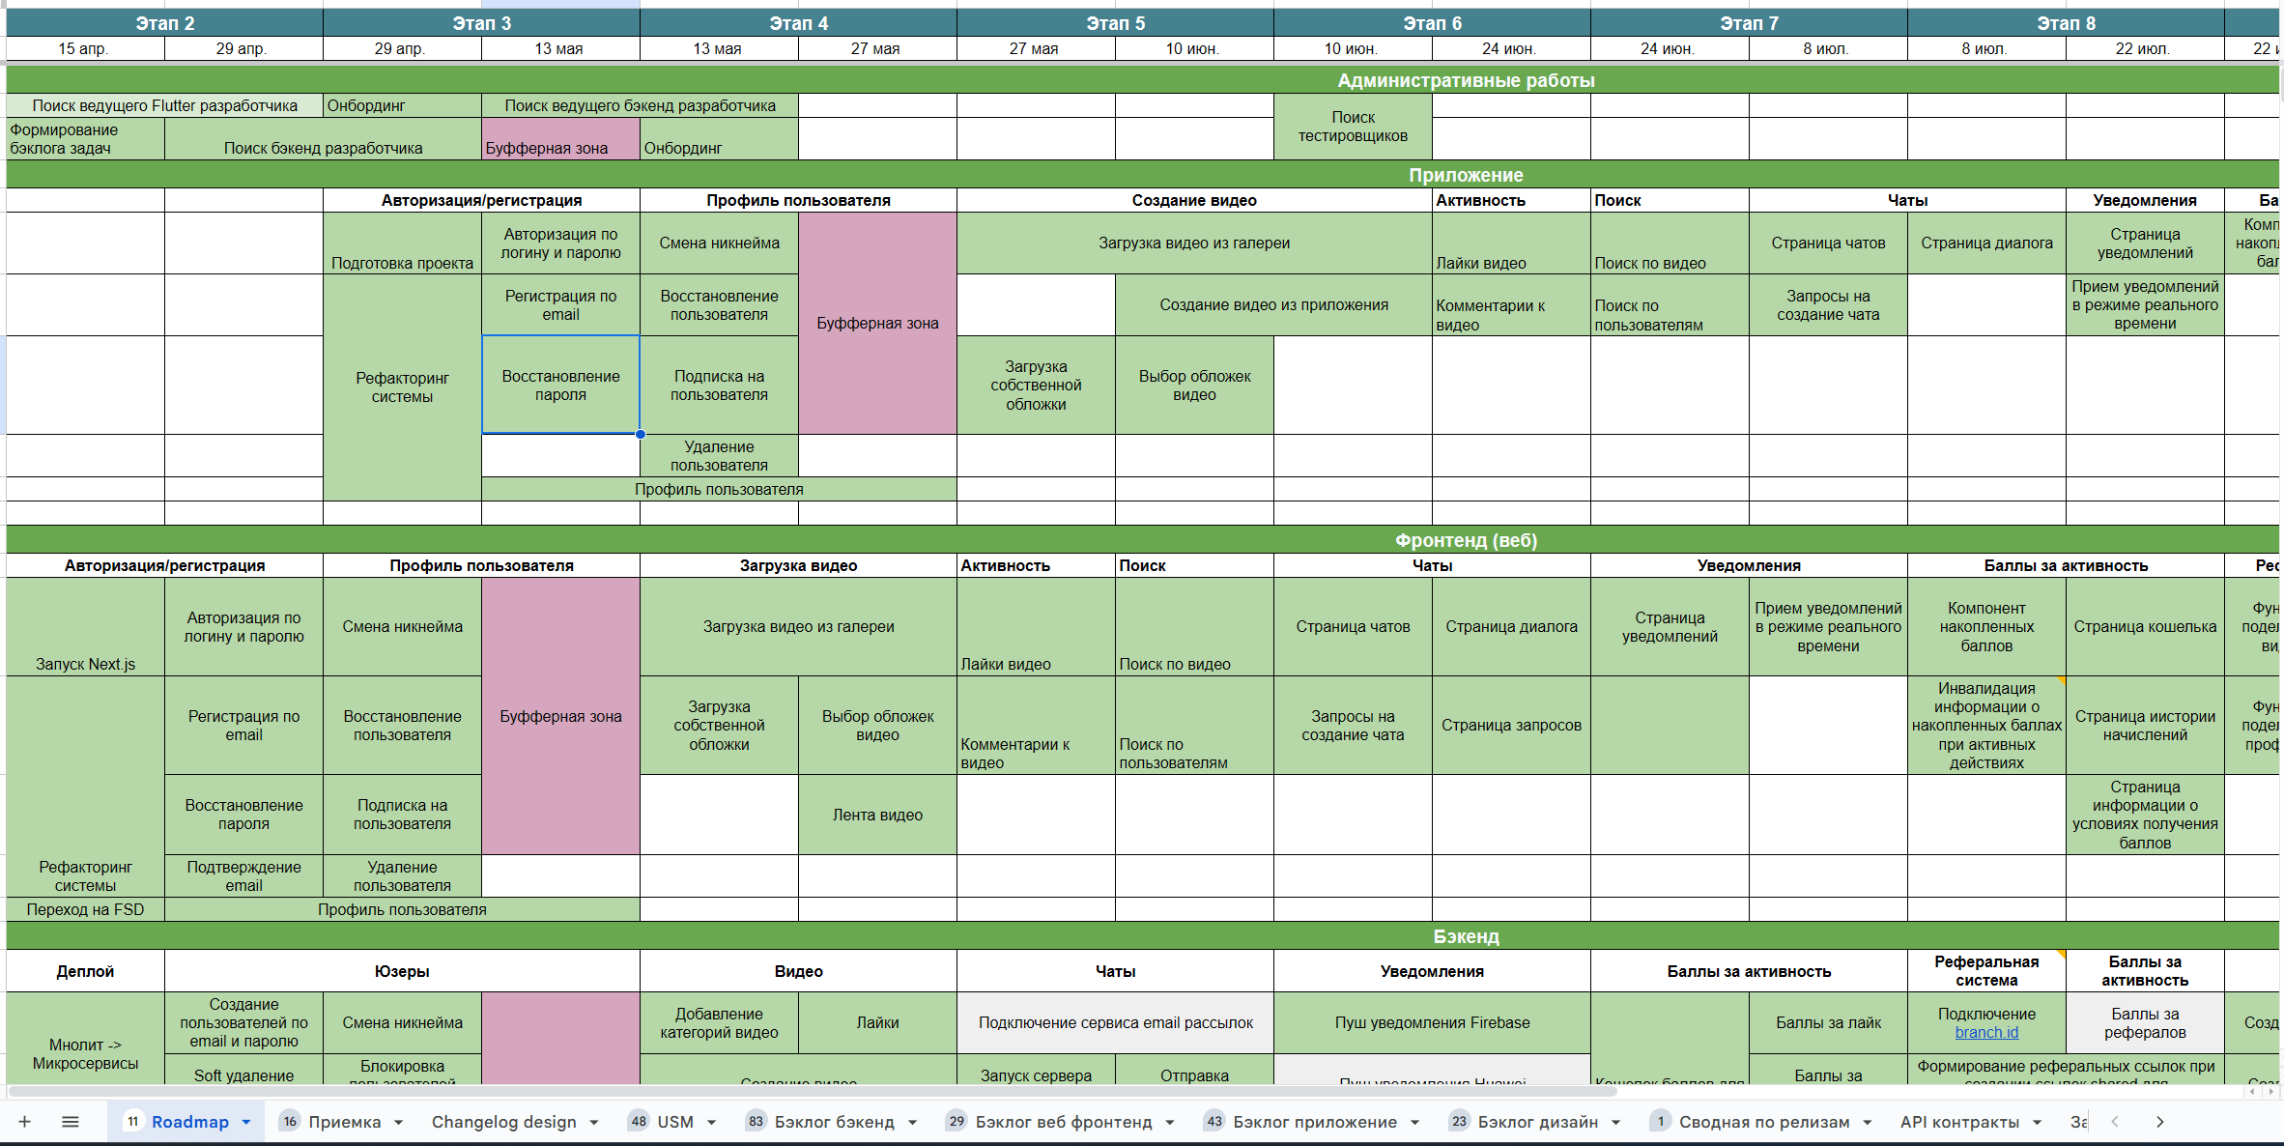Click comment count badge on Приемка tab
The height and width of the screenshot is (1146, 2284).
pyautogui.click(x=290, y=1122)
